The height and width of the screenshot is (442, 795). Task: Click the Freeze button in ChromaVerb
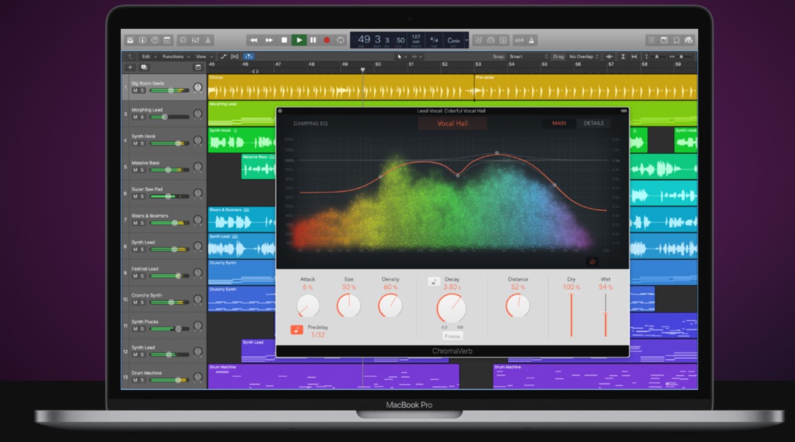pos(452,336)
